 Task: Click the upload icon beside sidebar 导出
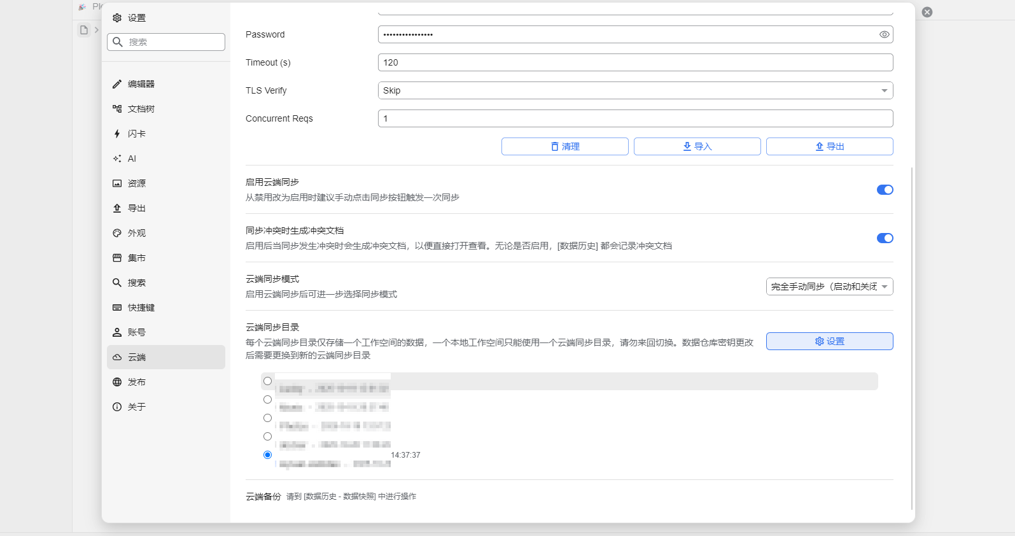[117, 208]
